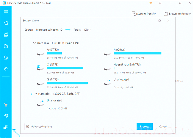Viewport: 194px width, 138px height.
Task: Open File Backup sidebar icon
Action: coord(6,46)
